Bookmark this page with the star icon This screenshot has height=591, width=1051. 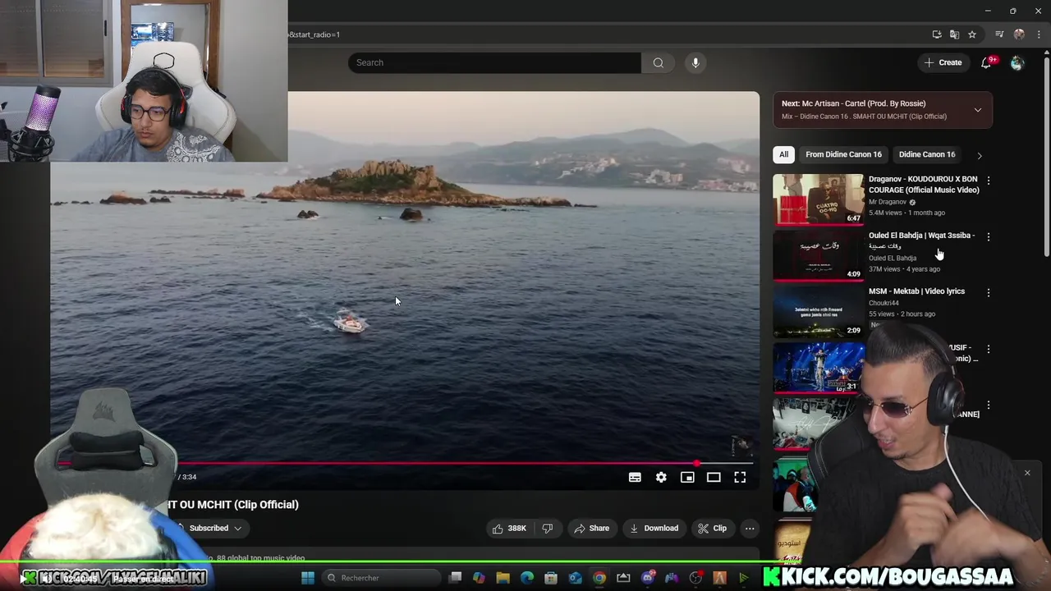click(x=972, y=34)
